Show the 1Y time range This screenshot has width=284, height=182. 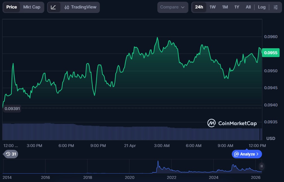[237, 7]
